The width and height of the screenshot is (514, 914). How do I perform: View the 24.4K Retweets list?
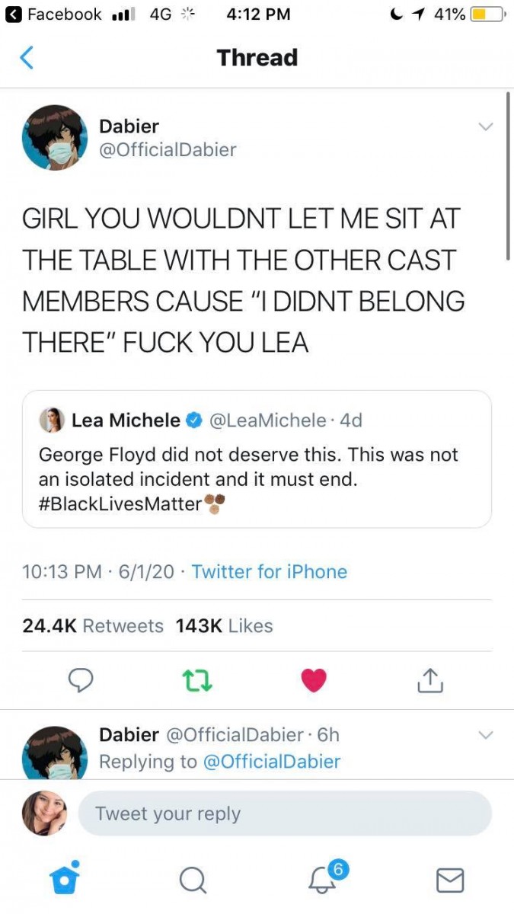[x=93, y=626]
